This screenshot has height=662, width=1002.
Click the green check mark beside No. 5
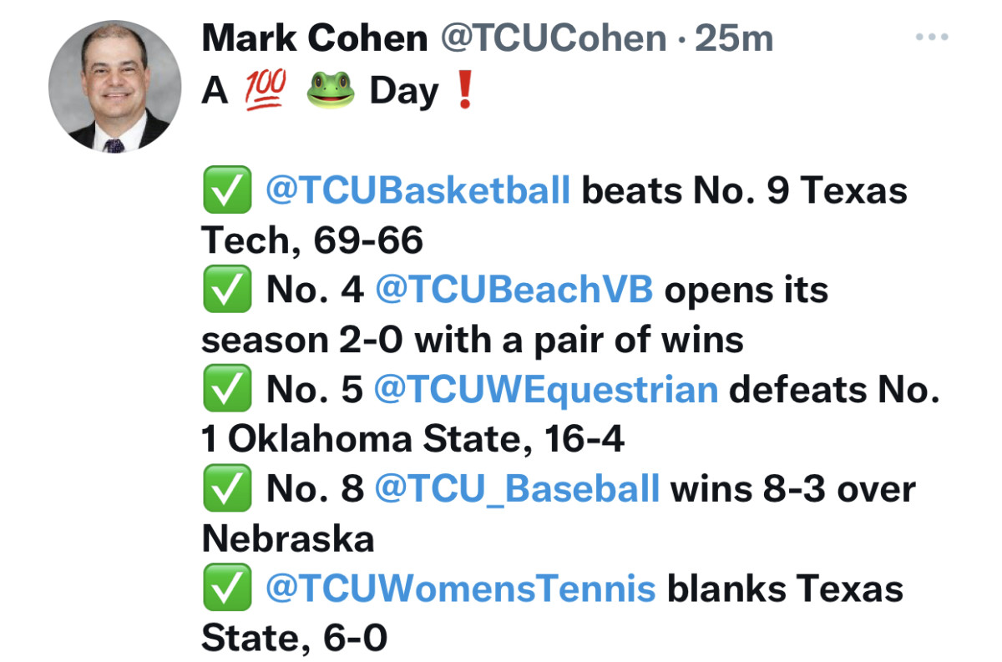coord(226,390)
